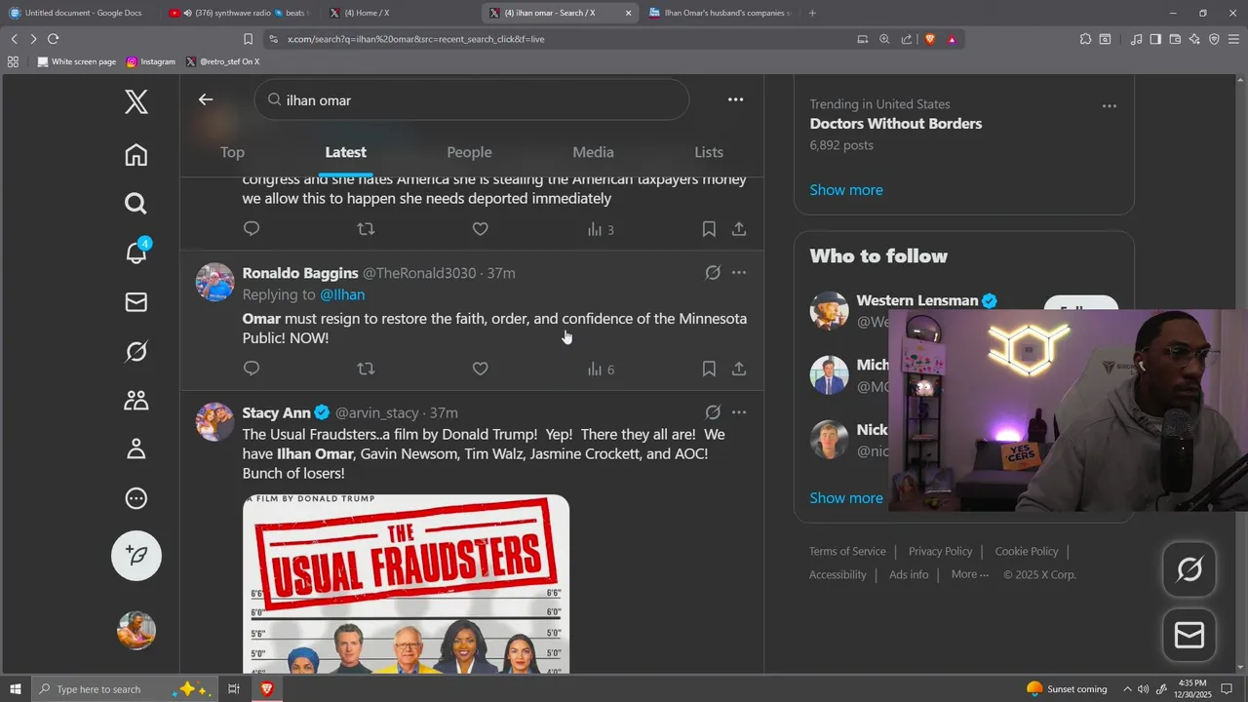Screen dimensions: 1248x702
Task: Open more menu on Stacy Ann post
Action: click(739, 412)
